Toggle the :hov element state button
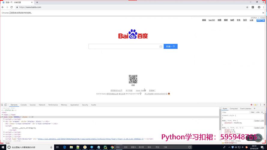 252,112
